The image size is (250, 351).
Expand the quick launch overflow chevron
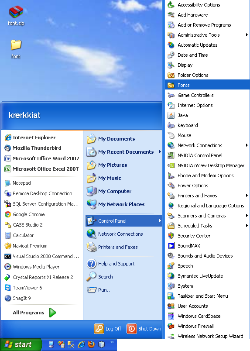tap(112, 342)
